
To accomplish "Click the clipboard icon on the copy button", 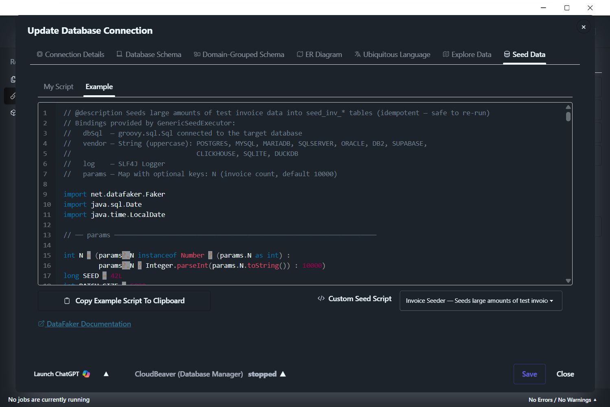I will point(67,301).
